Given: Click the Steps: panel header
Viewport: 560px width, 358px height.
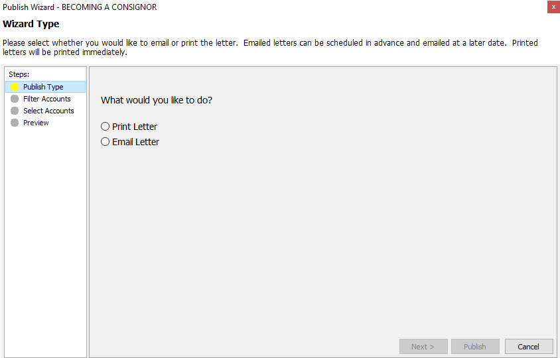Looking at the screenshot, I should [x=19, y=74].
